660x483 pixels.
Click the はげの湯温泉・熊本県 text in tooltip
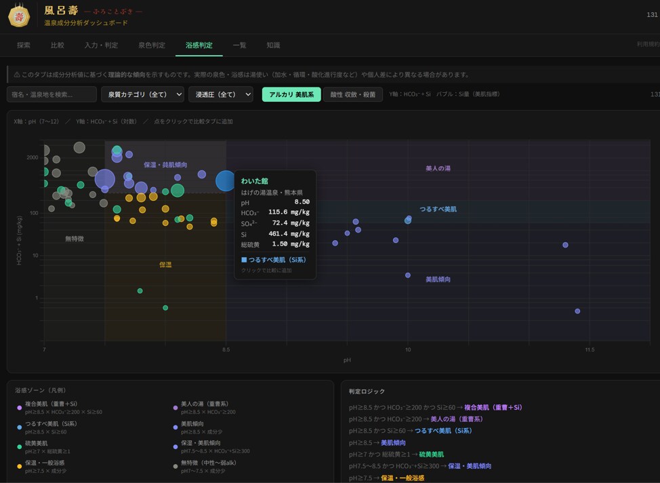(x=272, y=193)
